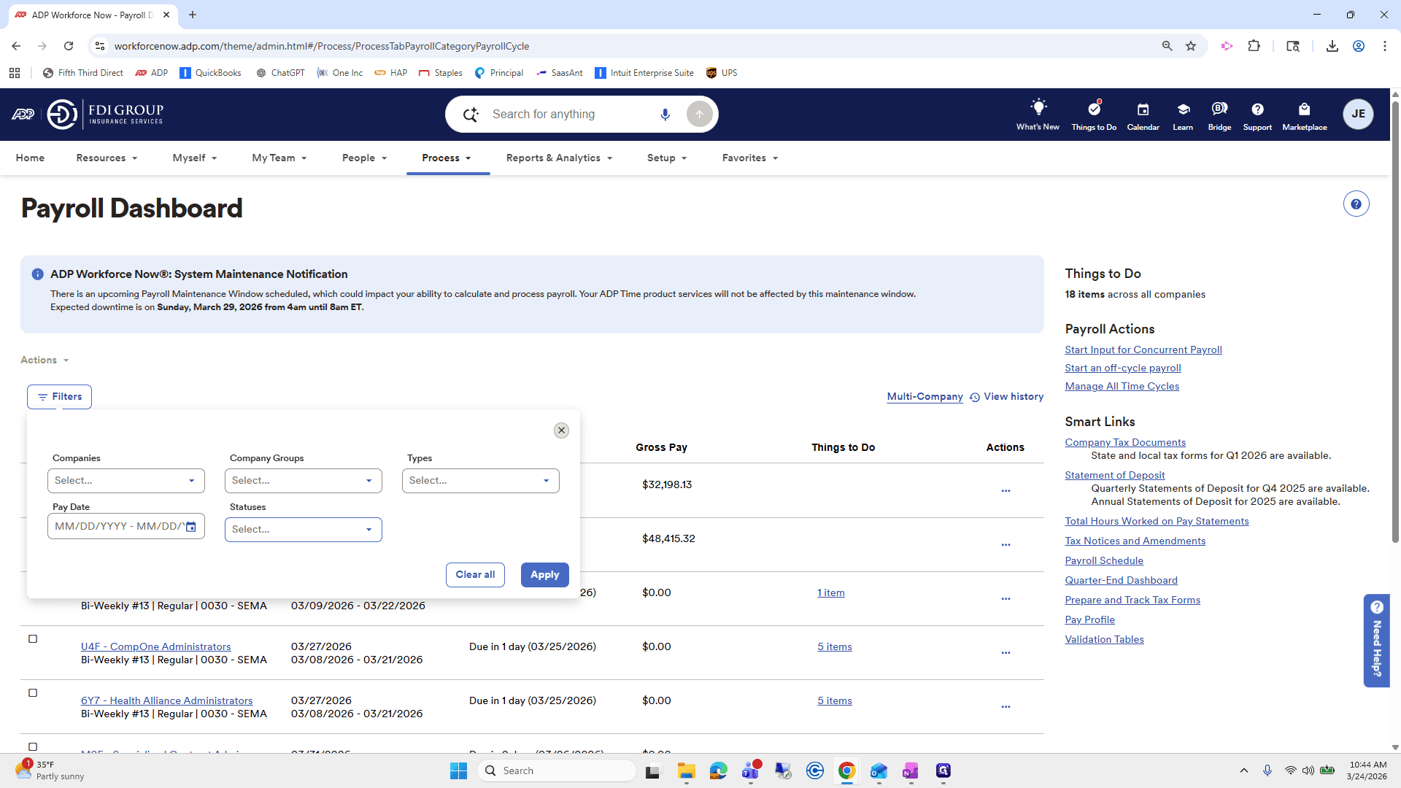Close the filters popup panel
Viewport: 1401px width, 788px height.
[x=561, y=430]
